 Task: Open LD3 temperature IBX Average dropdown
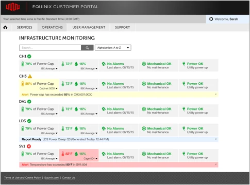[89, 133]
